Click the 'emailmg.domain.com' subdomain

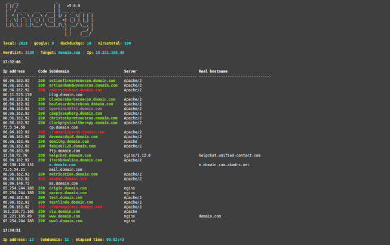pyautogui.click(x=69, y=142)
